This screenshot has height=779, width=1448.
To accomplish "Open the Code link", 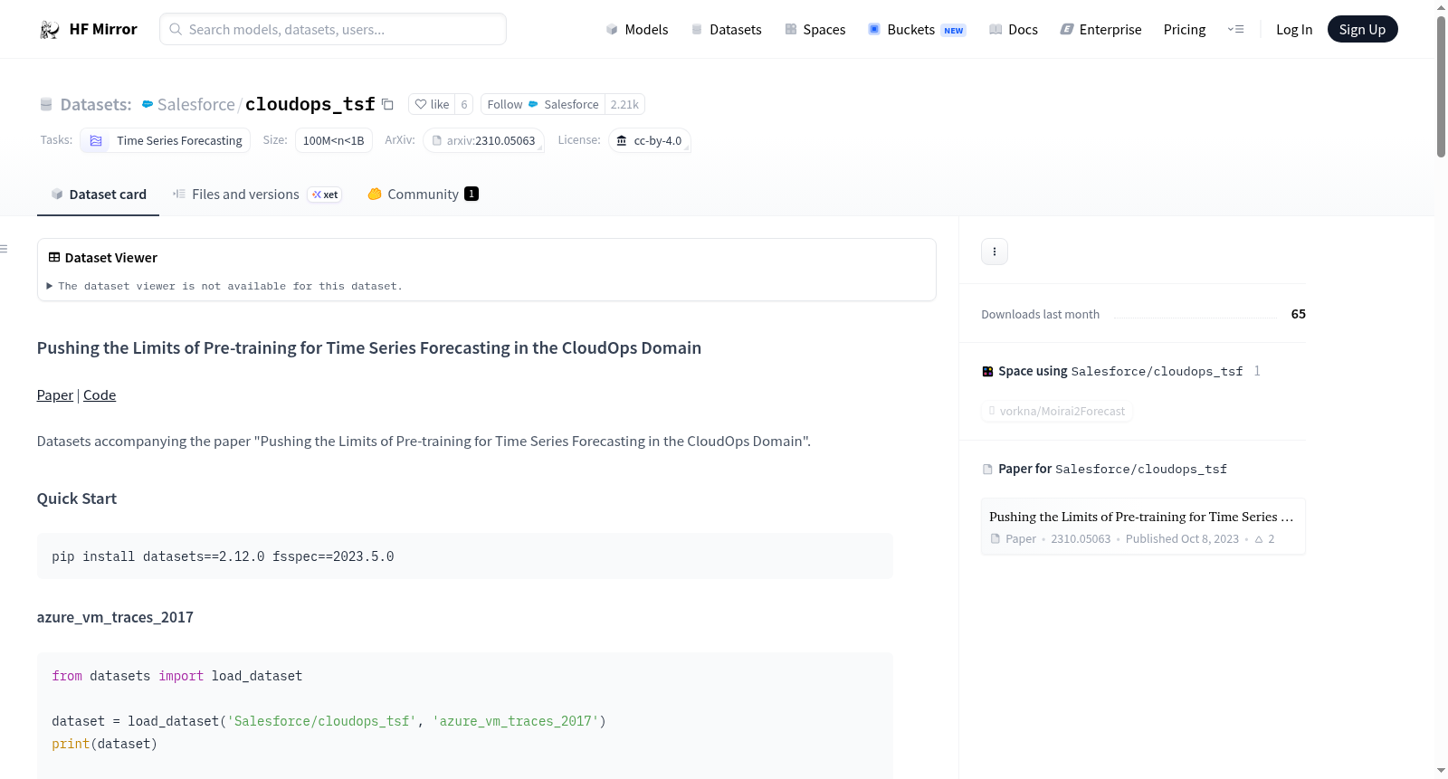I will [x=100, y=395].
